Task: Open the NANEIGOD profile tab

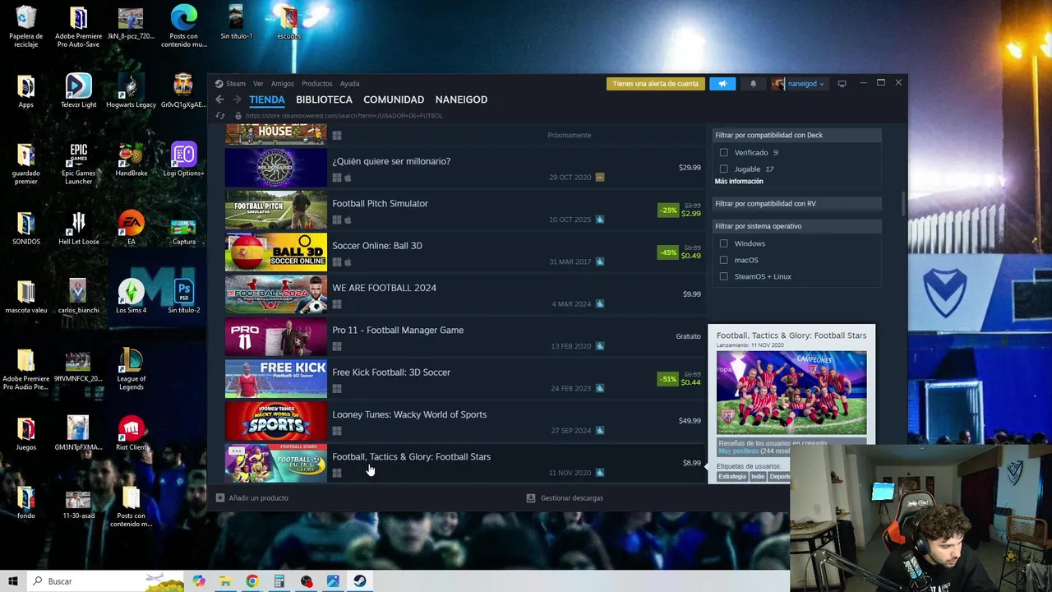Action: point(461,99)
